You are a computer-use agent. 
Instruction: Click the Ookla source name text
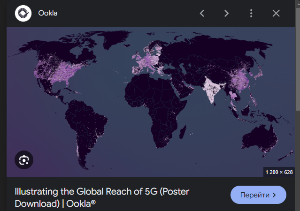(48, 13)
